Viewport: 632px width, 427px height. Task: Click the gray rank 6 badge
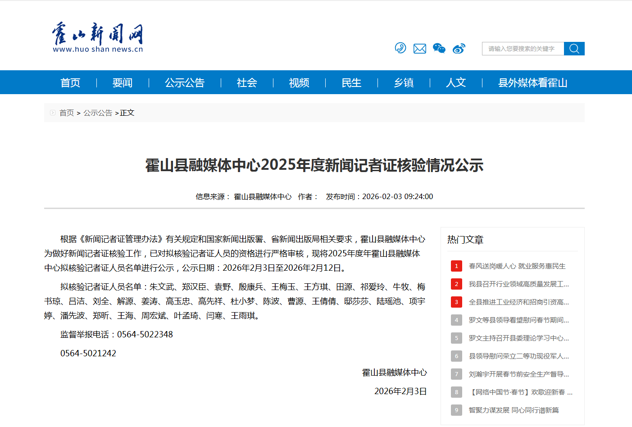tap(456, 356)
